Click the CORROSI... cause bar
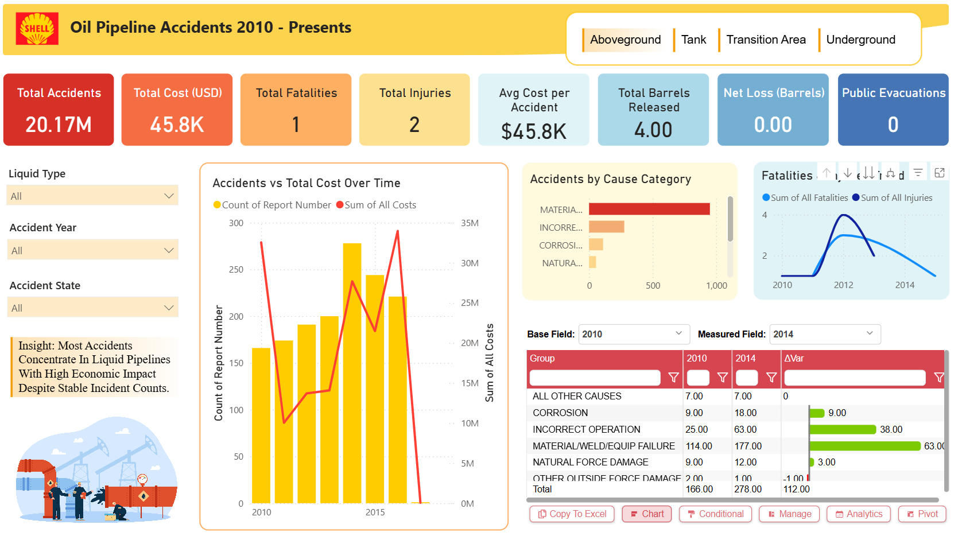Viewport: 962px width, 536px height. pos(596,244)
